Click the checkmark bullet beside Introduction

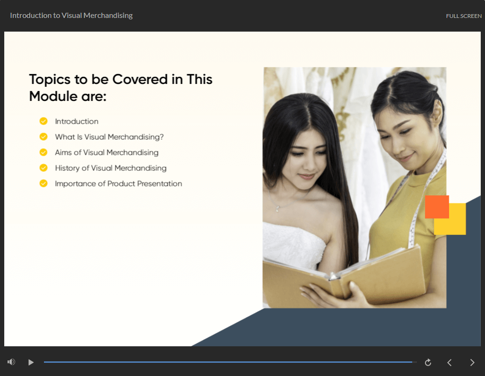pyautogui.click(x=43, y=121)
